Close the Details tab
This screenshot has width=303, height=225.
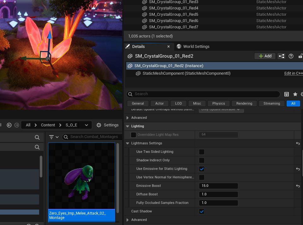click(x=169, y=47)
